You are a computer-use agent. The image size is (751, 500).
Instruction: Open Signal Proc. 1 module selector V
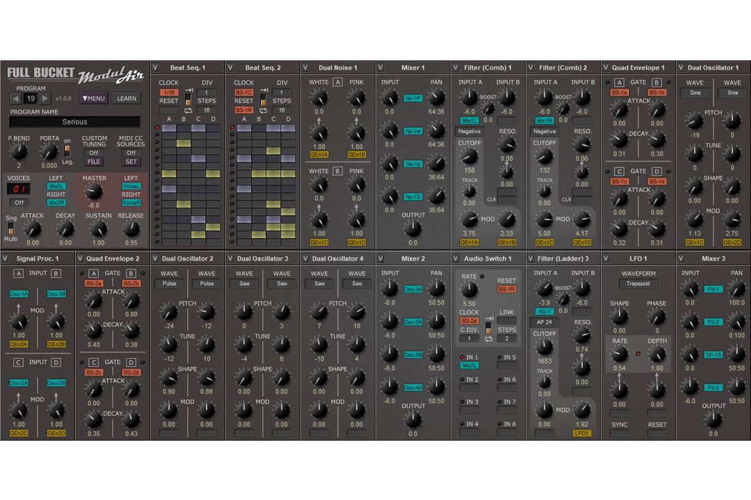5,258
